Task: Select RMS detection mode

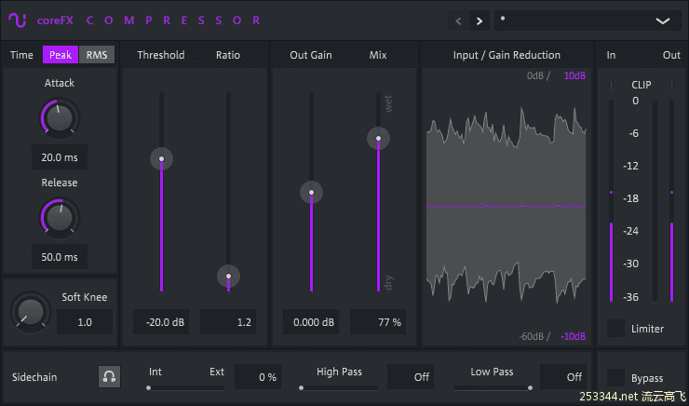Action: tap(97, 55)
